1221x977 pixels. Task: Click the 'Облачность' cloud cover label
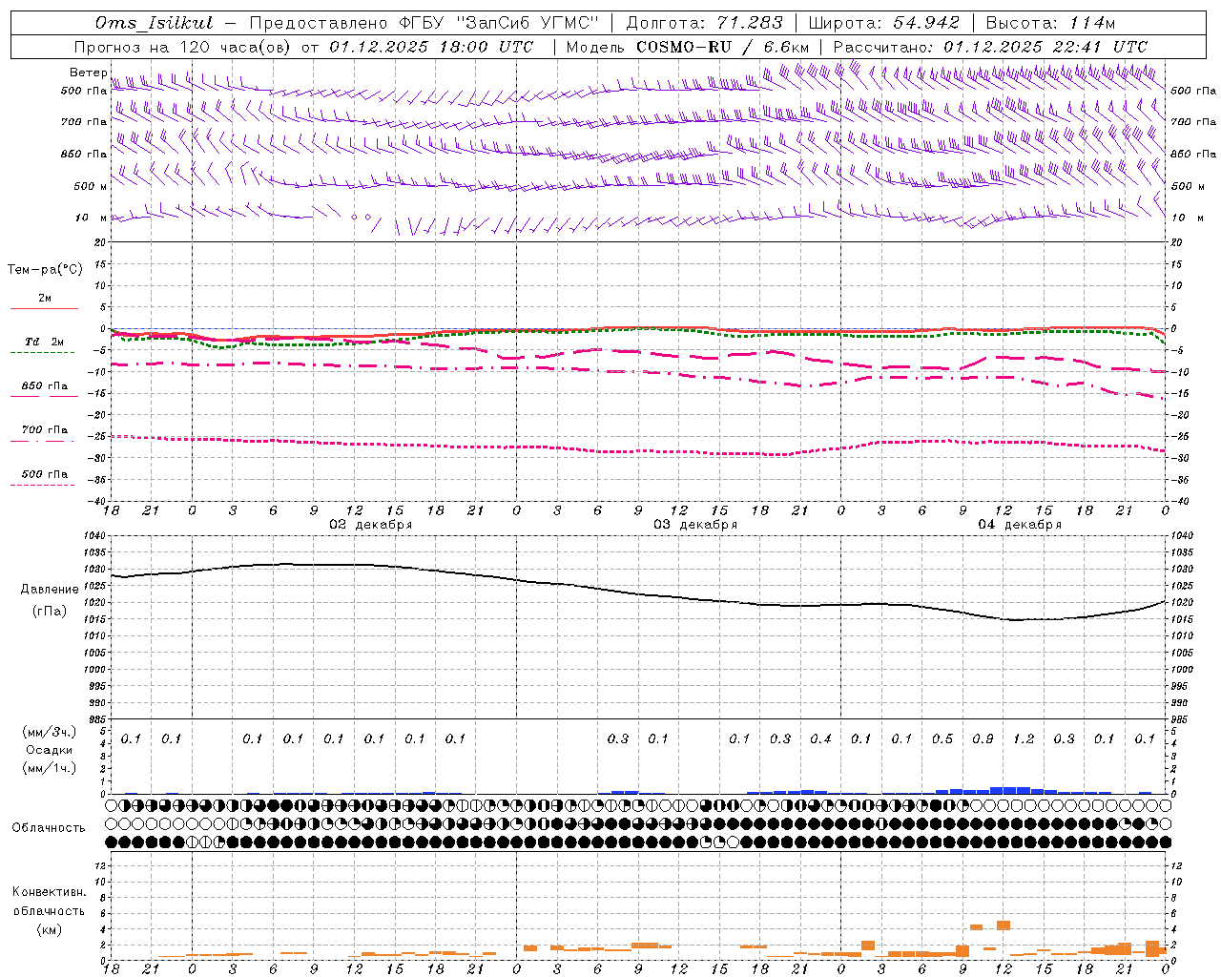(x=49, y=828)
